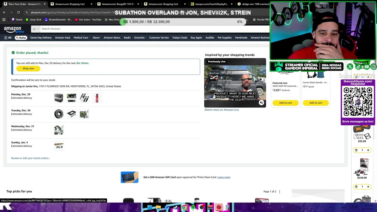Screen dimensions: 377x212
Task: Unmute the Amazon Live video
Action: [261, 103]
